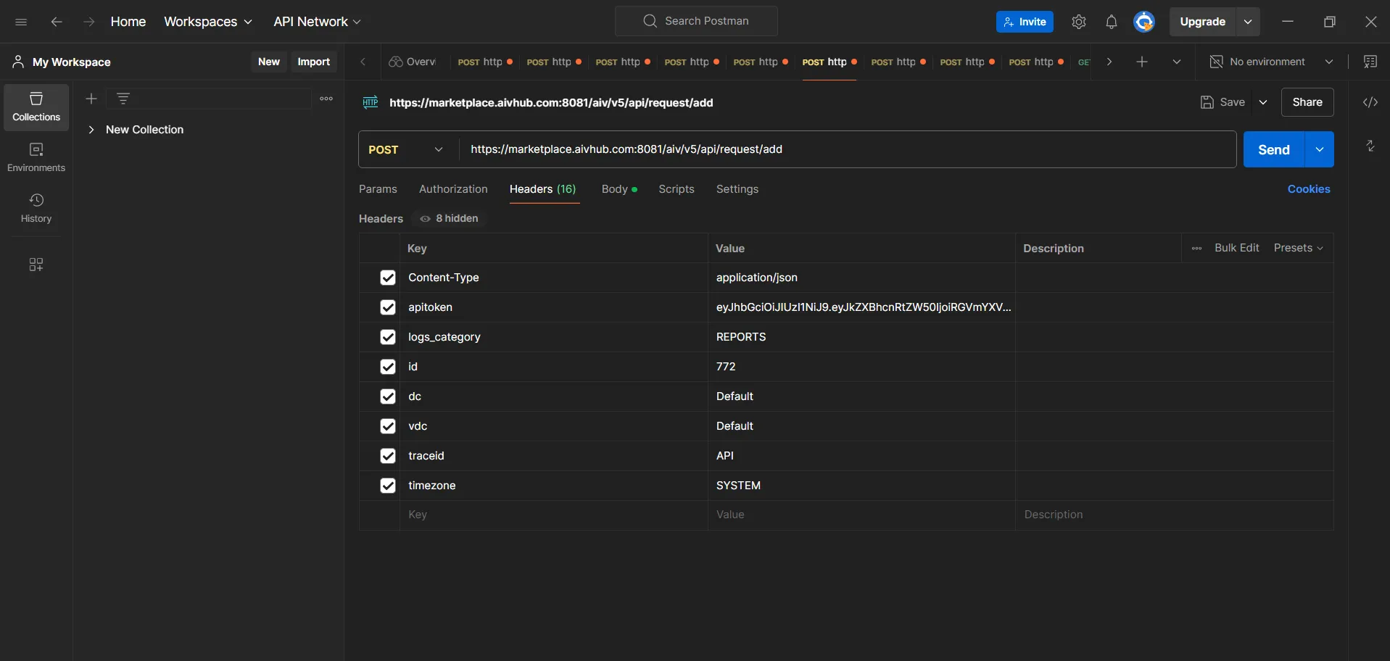Go back with the left arrow

point(57,22)
